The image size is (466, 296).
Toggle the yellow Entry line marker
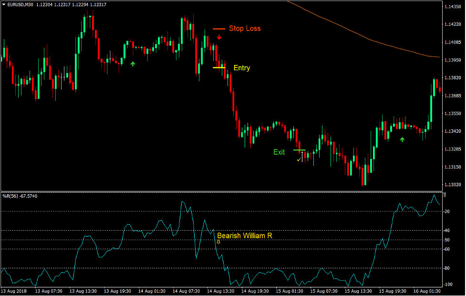[x=218, y=68]
